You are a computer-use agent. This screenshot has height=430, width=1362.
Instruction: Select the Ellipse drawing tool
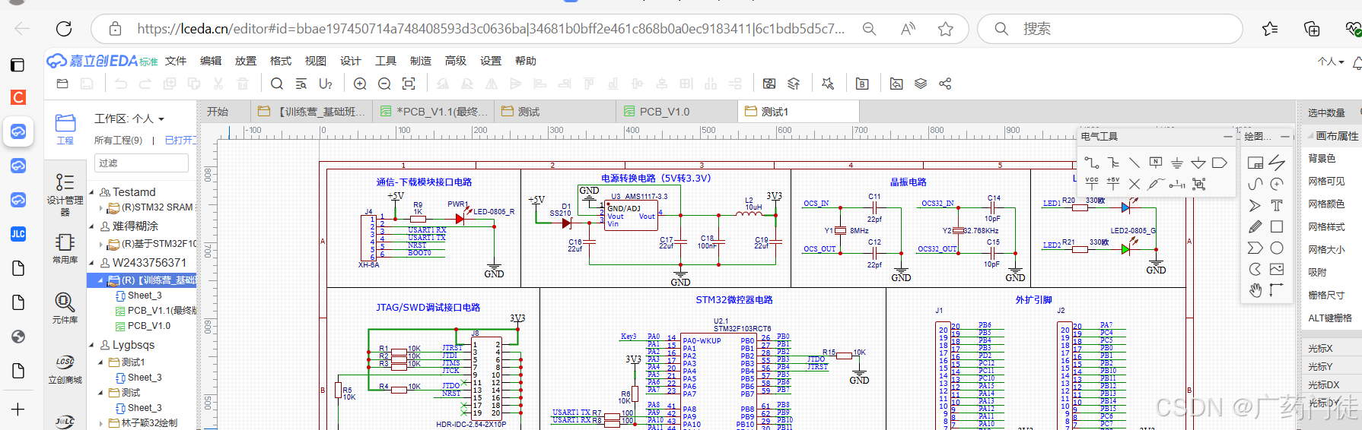[1277, 248]
